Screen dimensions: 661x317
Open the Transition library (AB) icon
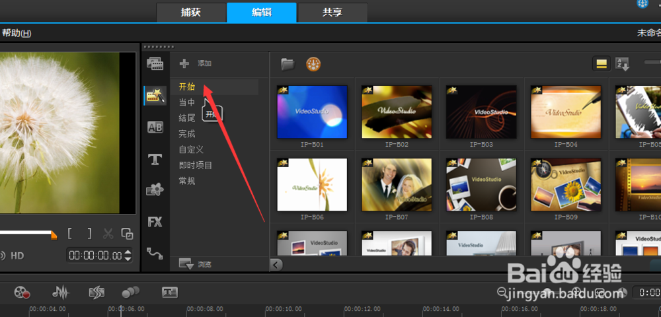click(x=155, y=127)
